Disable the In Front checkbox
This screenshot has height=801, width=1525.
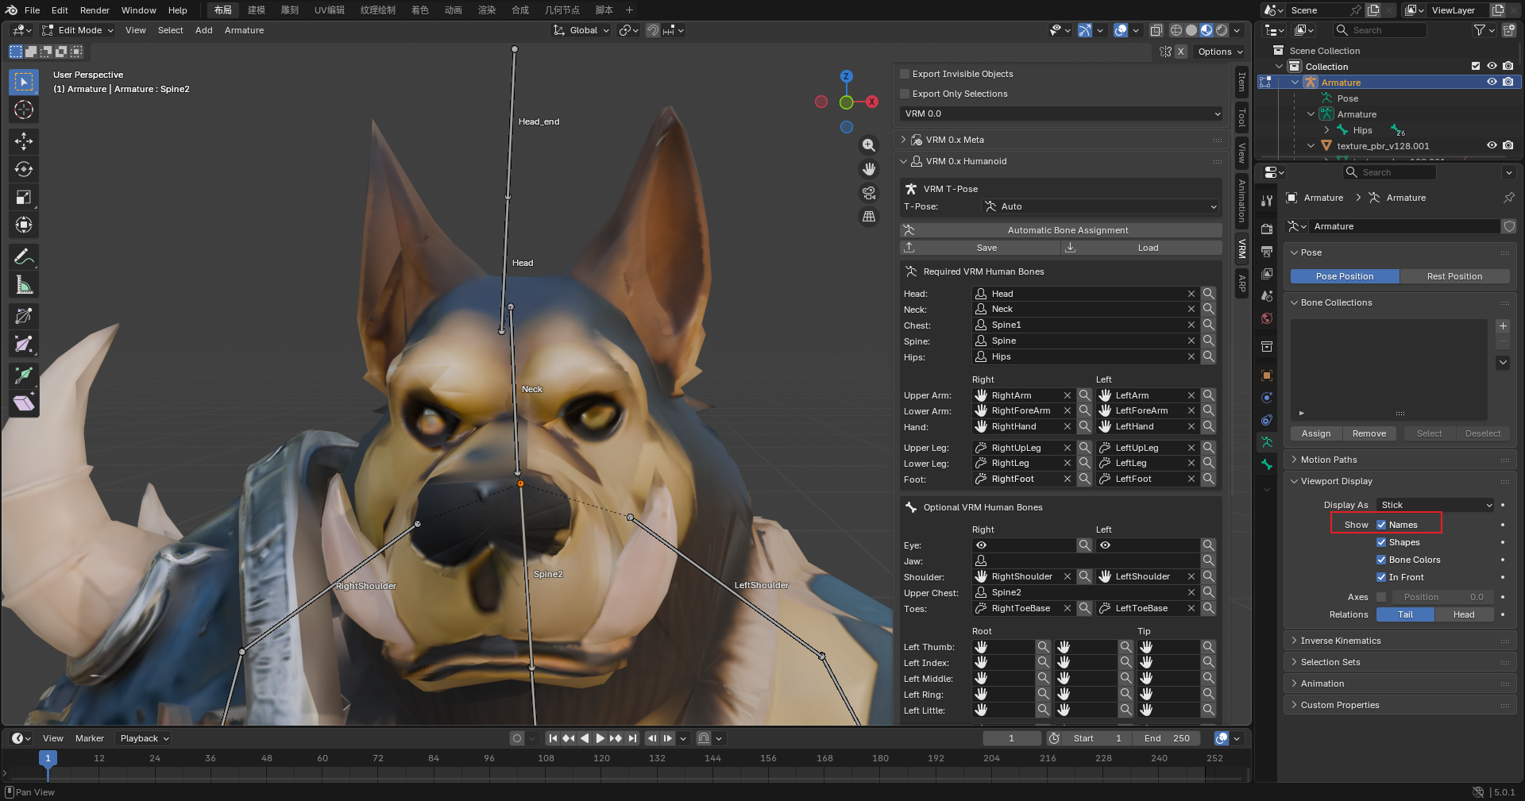coord(1381,577)
